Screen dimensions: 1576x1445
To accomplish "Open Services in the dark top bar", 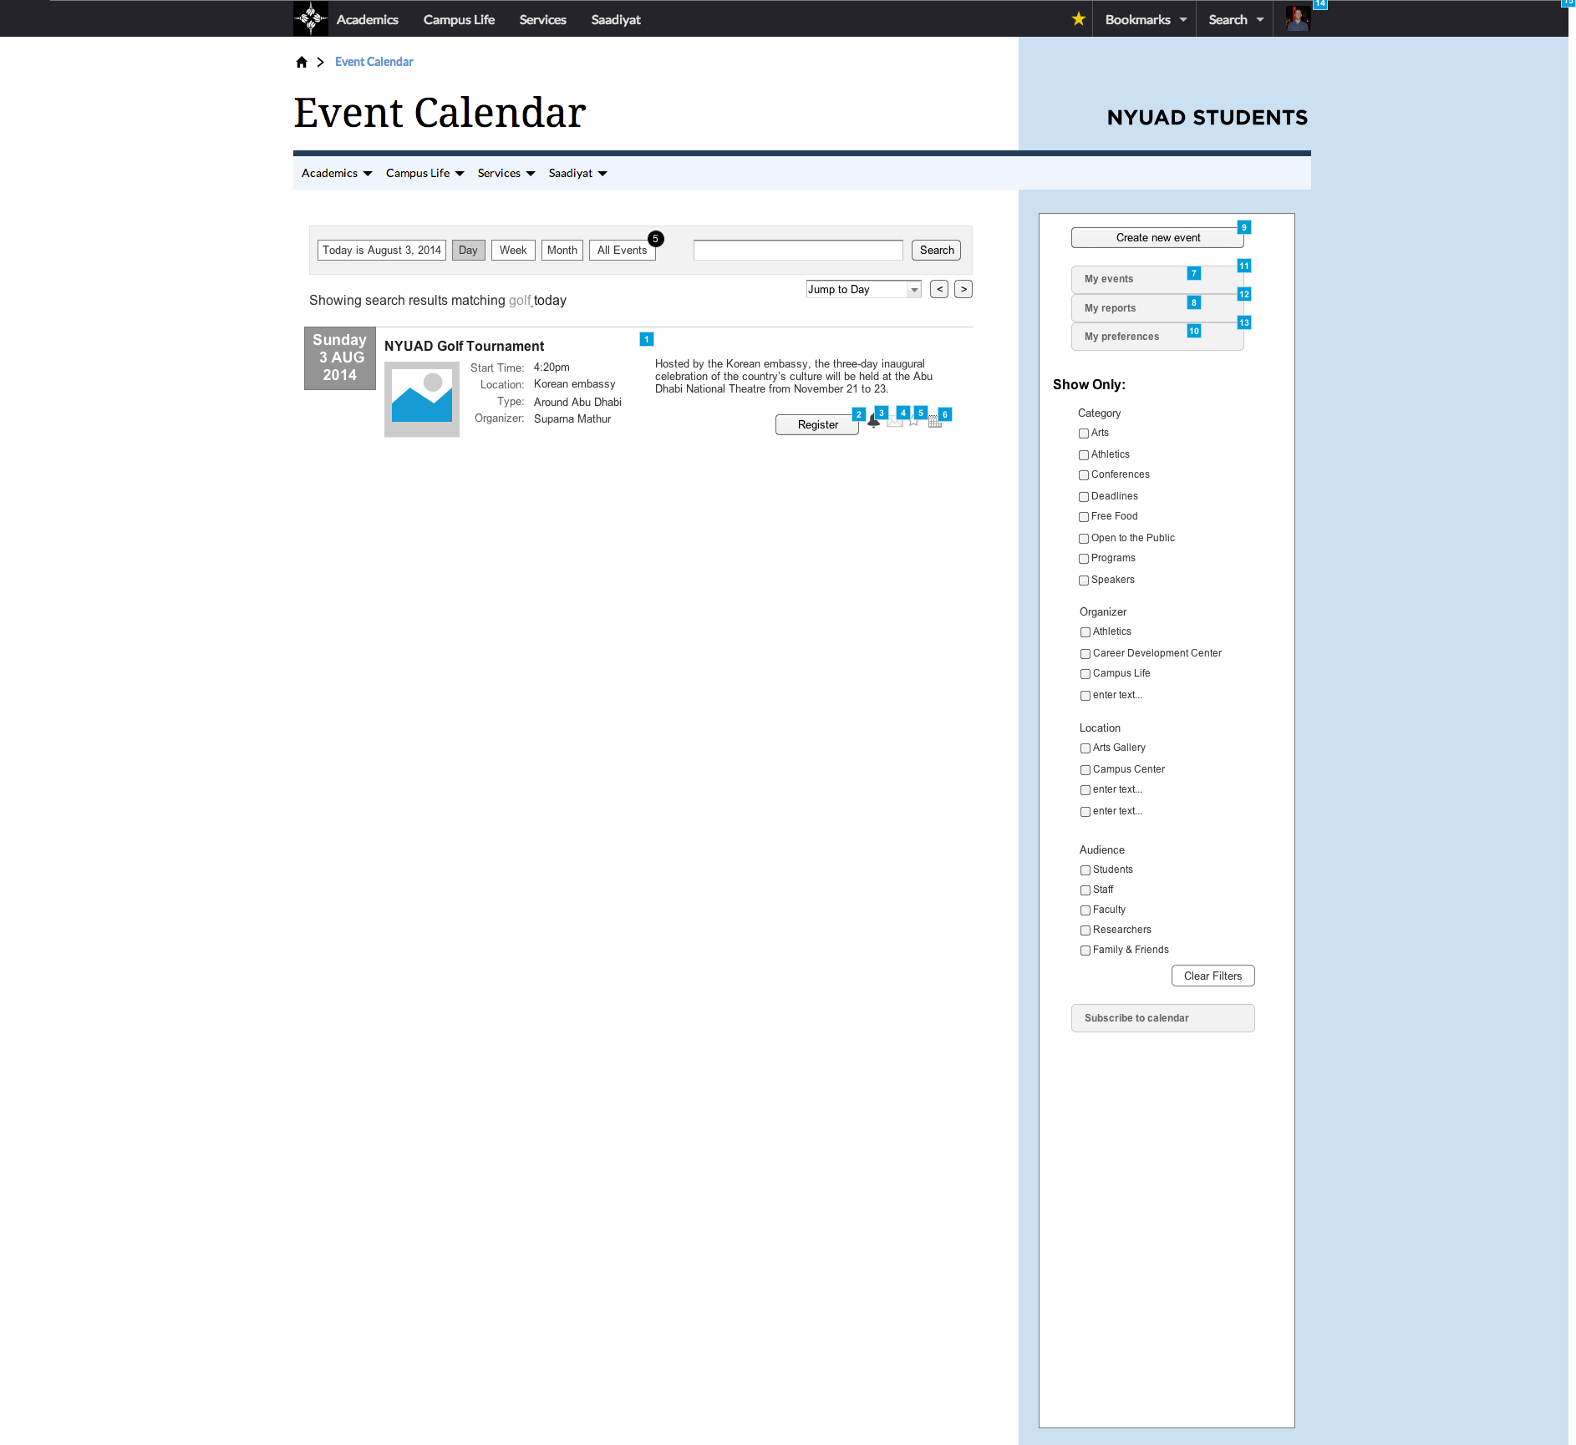I will [543, 19].
